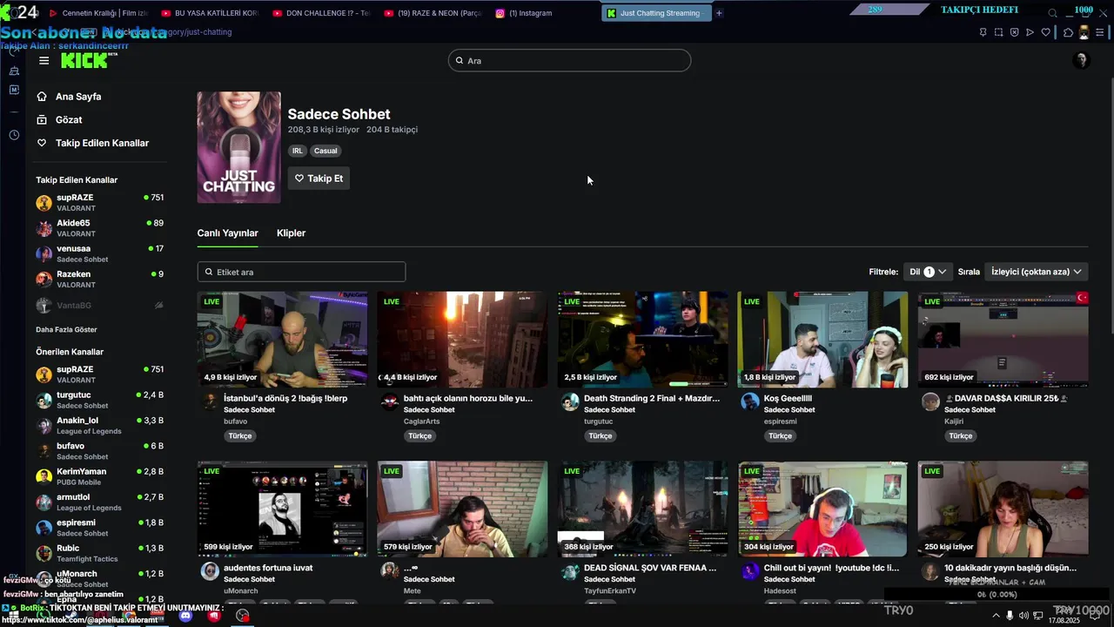Open the history clock in the browser sidebar
Image resolution: width=1114 pixels, height=627 pixels.
click(x=14, y=135)
